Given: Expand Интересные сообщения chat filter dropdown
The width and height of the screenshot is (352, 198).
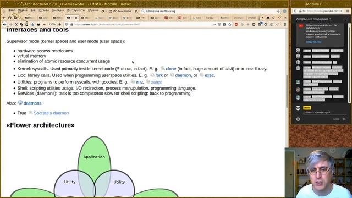Looking at the screenshot, I should pyautogui.click(x=313, y=19).
